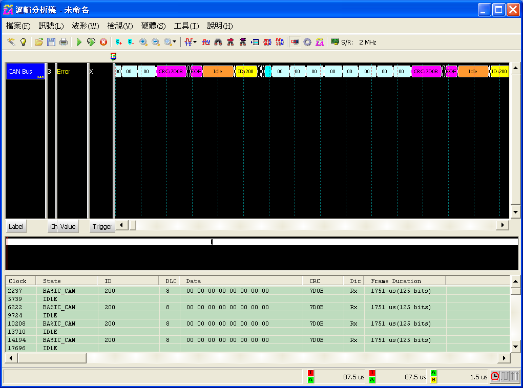Screen dimensions: 523x388
Task: Open a file with the folder icon
Action: (39, 42)
